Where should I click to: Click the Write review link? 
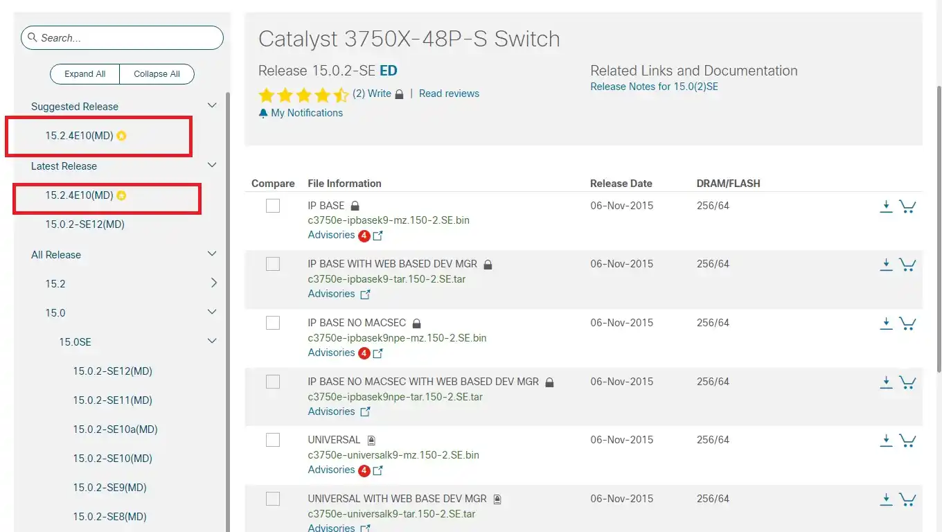(380, 94)
